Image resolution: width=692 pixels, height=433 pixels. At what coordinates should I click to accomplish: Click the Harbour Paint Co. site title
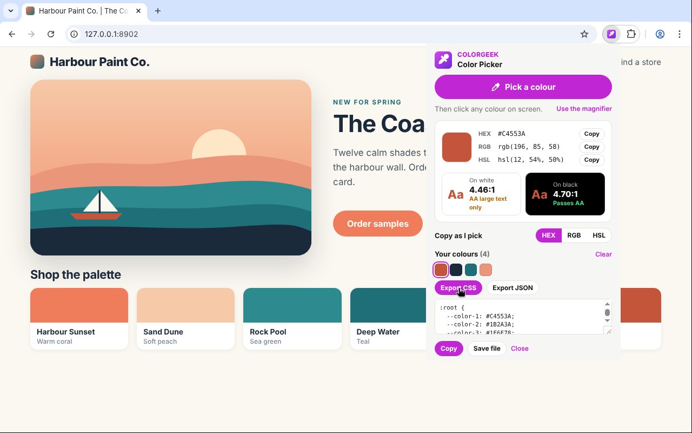tap(99, 62)
